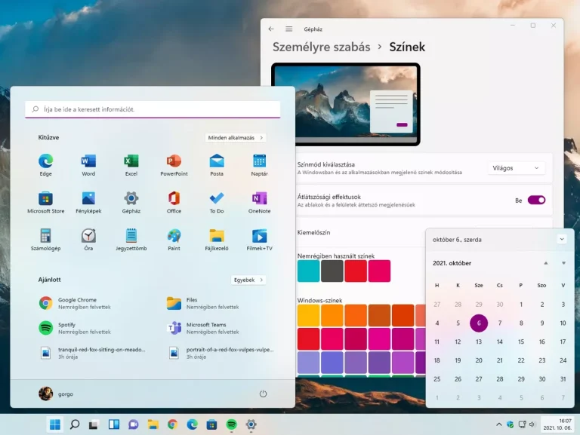Image resolution: width=580 pixels, height=435 pixels.
Task: Go back in Gépház settings window
Action: click(x=271, y=29)
